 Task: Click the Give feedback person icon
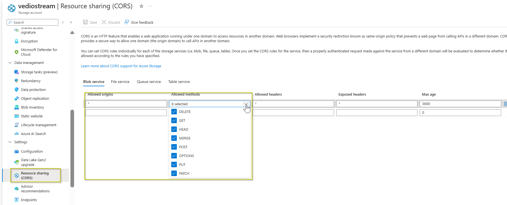(127, 22)
